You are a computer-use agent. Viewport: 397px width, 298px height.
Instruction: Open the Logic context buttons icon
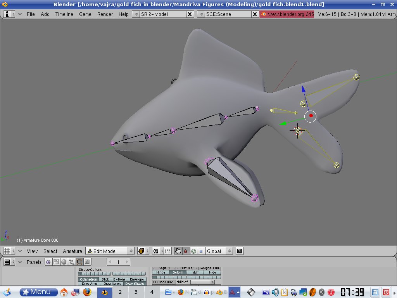[x=48, y=262]
